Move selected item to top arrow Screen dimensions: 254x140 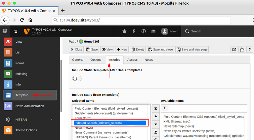pyautogui.click(x=156, y=108)
